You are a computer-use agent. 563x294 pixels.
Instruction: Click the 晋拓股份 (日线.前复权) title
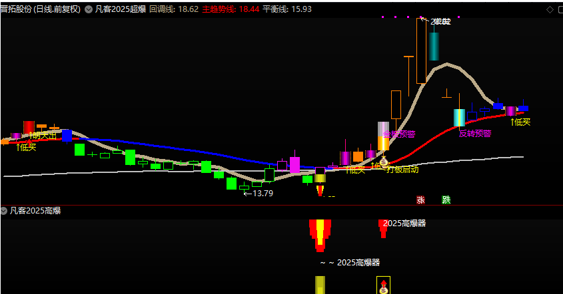[41, 9]
